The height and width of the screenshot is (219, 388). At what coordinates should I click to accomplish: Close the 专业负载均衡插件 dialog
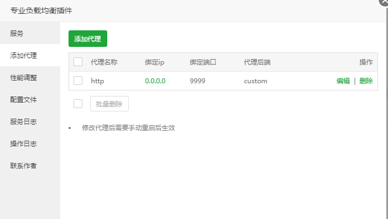[x=384, y=2]
